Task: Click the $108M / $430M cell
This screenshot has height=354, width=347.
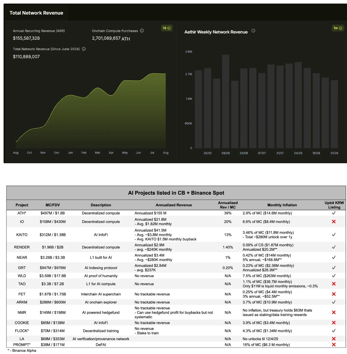Action: (52, 222)
